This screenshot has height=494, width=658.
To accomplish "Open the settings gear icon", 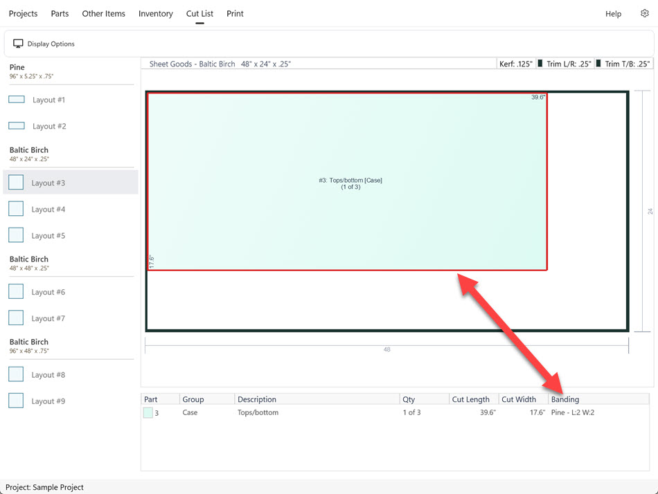I will point(645,13).
